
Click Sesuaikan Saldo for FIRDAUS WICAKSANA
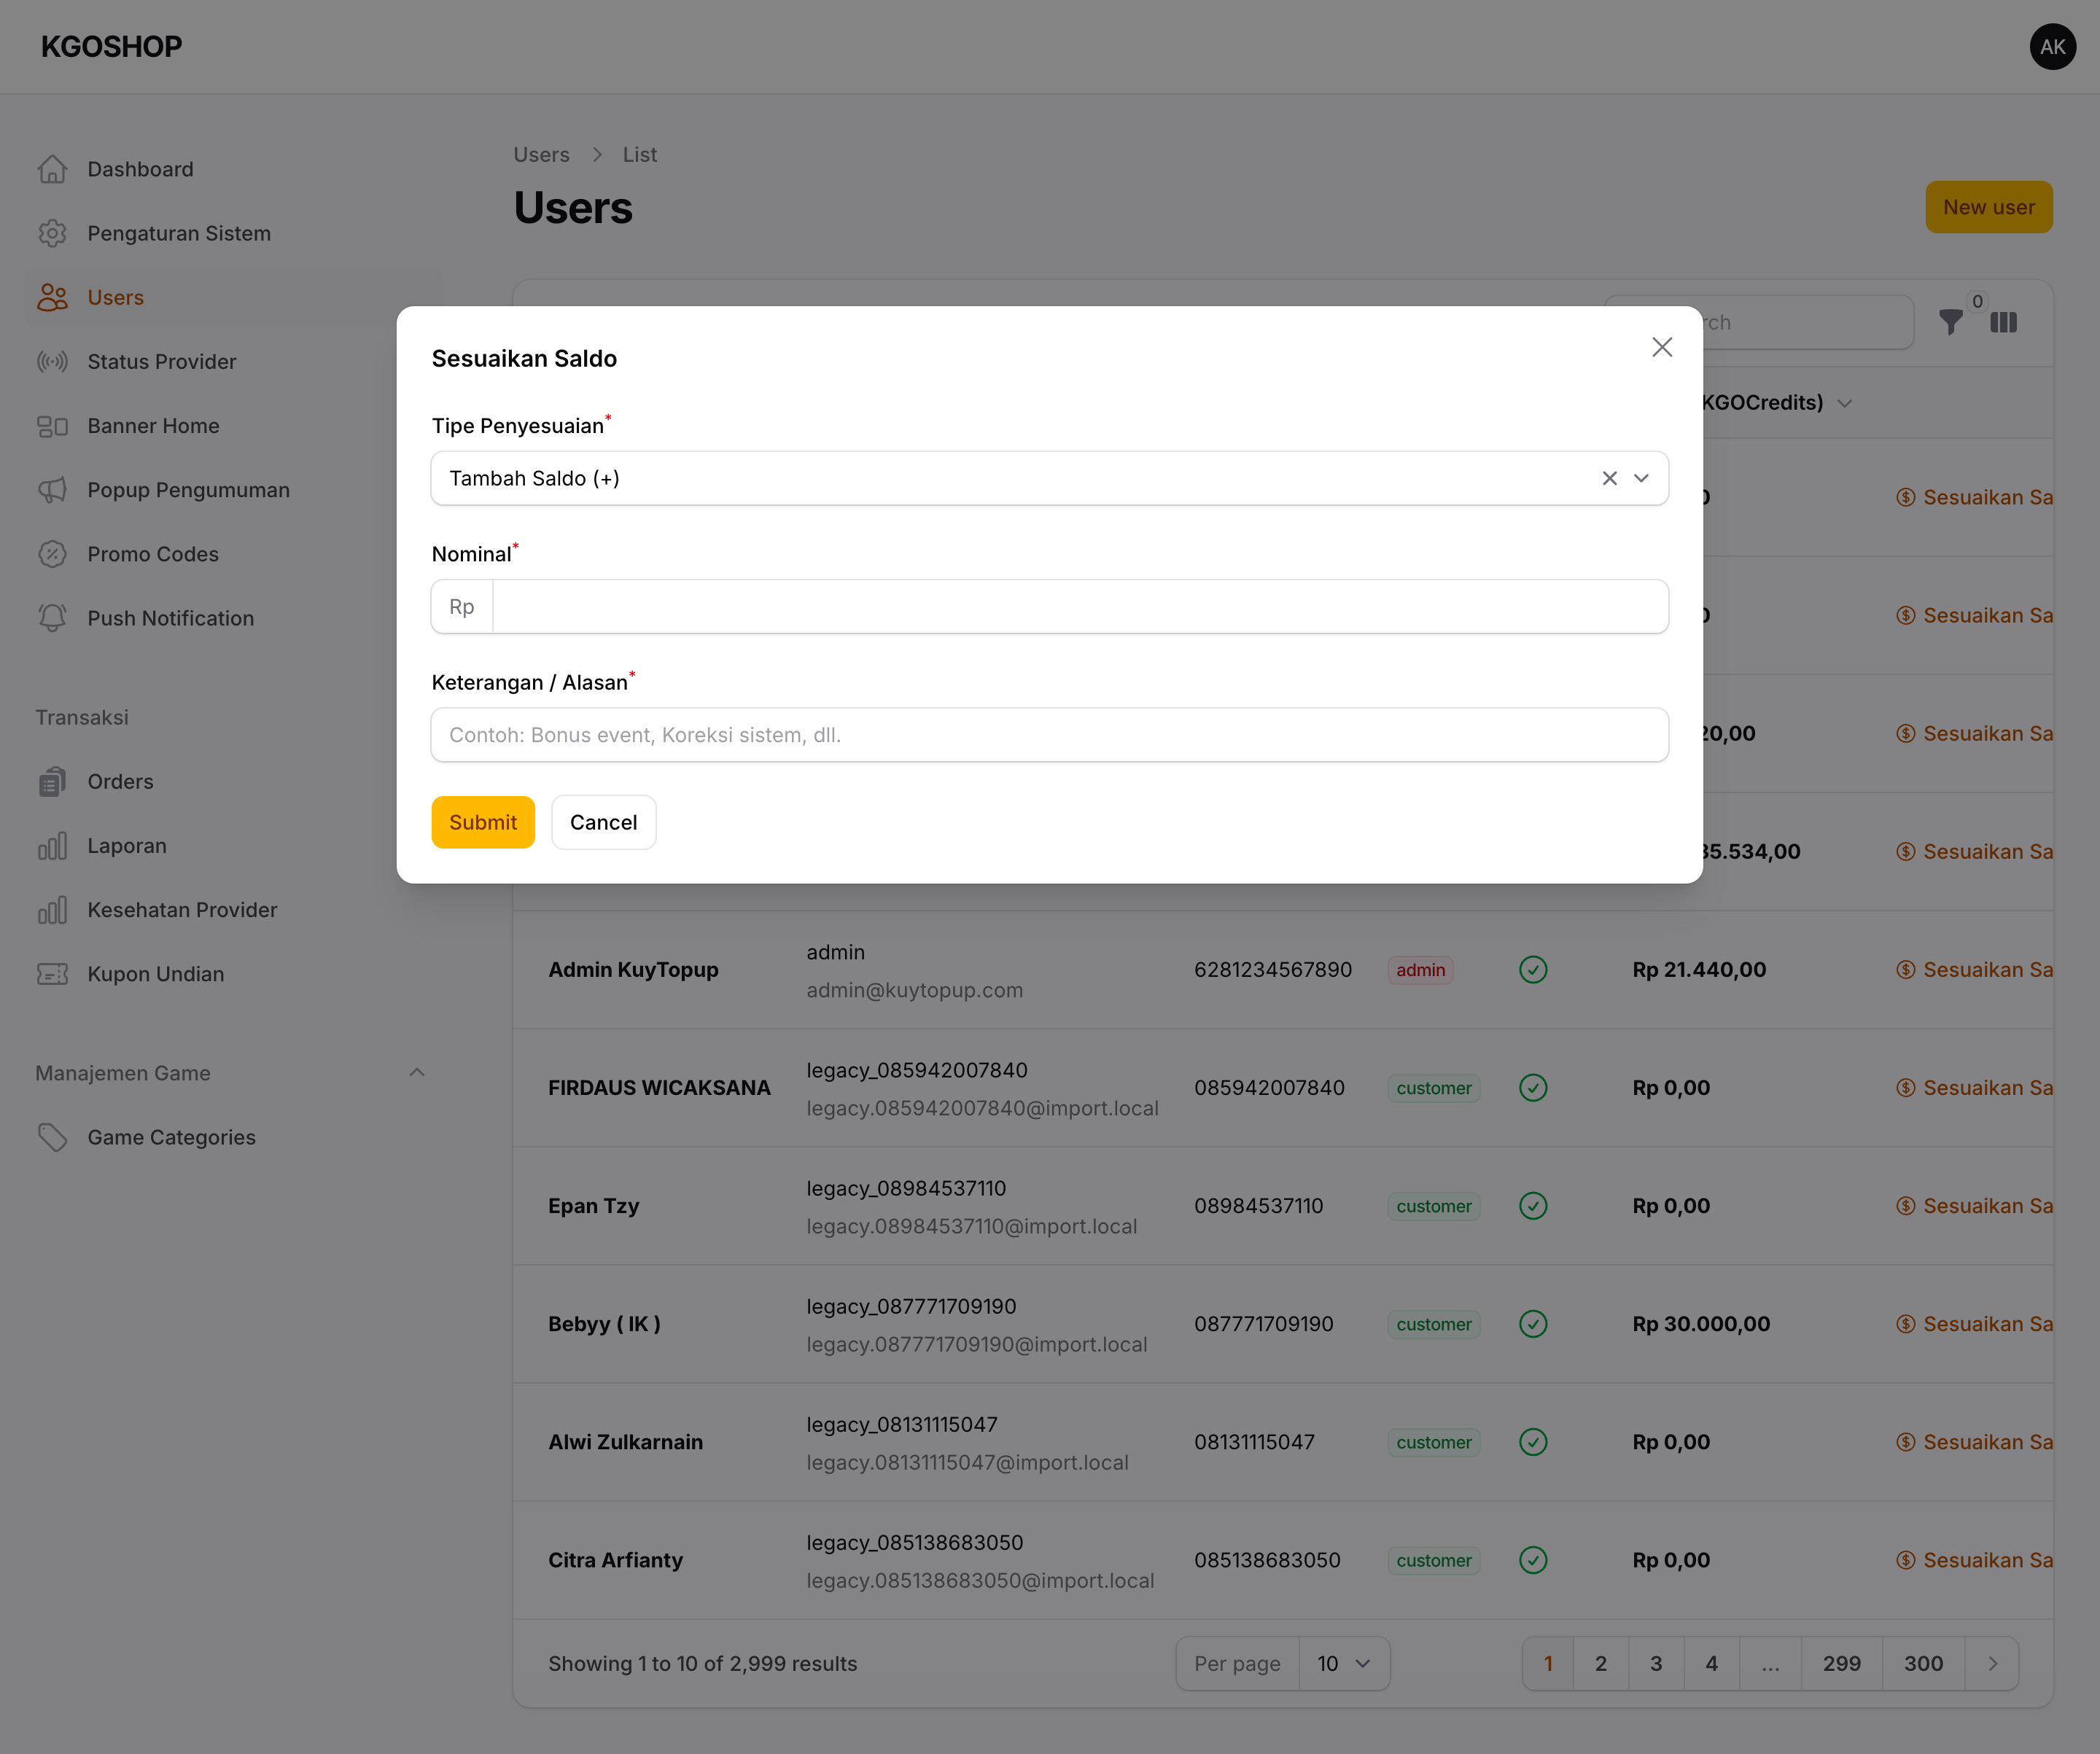1974,1087
